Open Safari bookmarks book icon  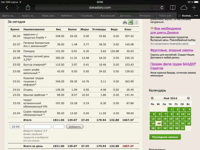[172, 8]
